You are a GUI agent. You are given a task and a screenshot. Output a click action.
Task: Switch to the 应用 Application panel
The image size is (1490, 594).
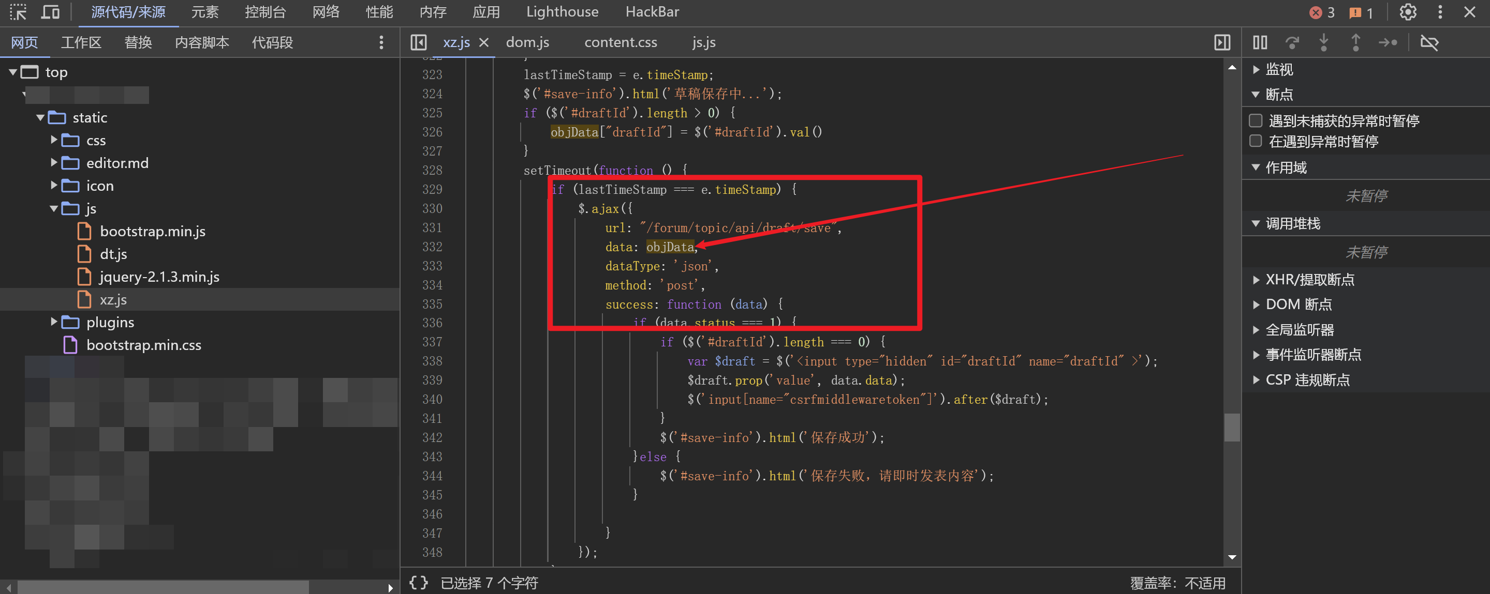pyautogui.click(x=486, y=12)
